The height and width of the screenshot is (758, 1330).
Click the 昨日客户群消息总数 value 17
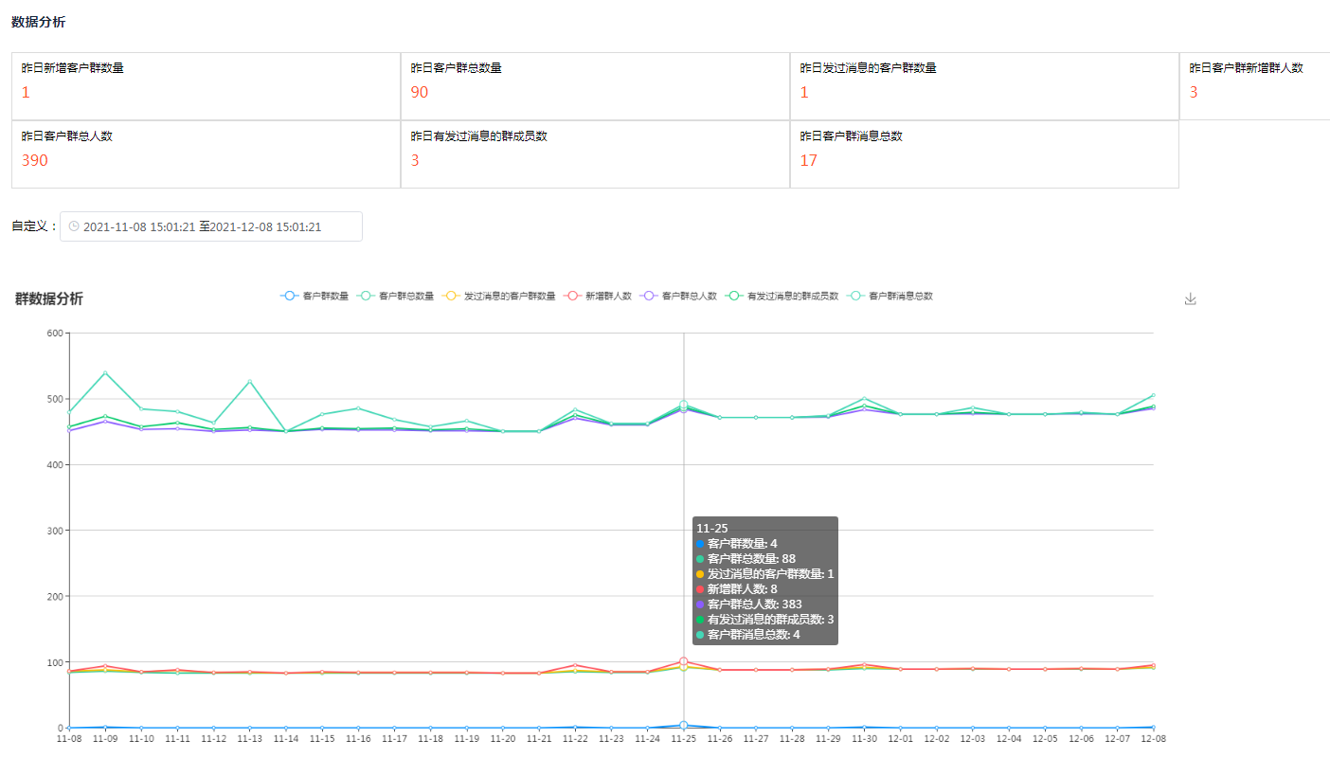(808, 160)
